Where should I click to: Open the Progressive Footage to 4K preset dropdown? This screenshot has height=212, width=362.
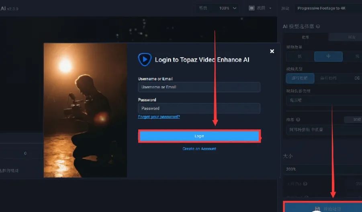coord(328,8)
